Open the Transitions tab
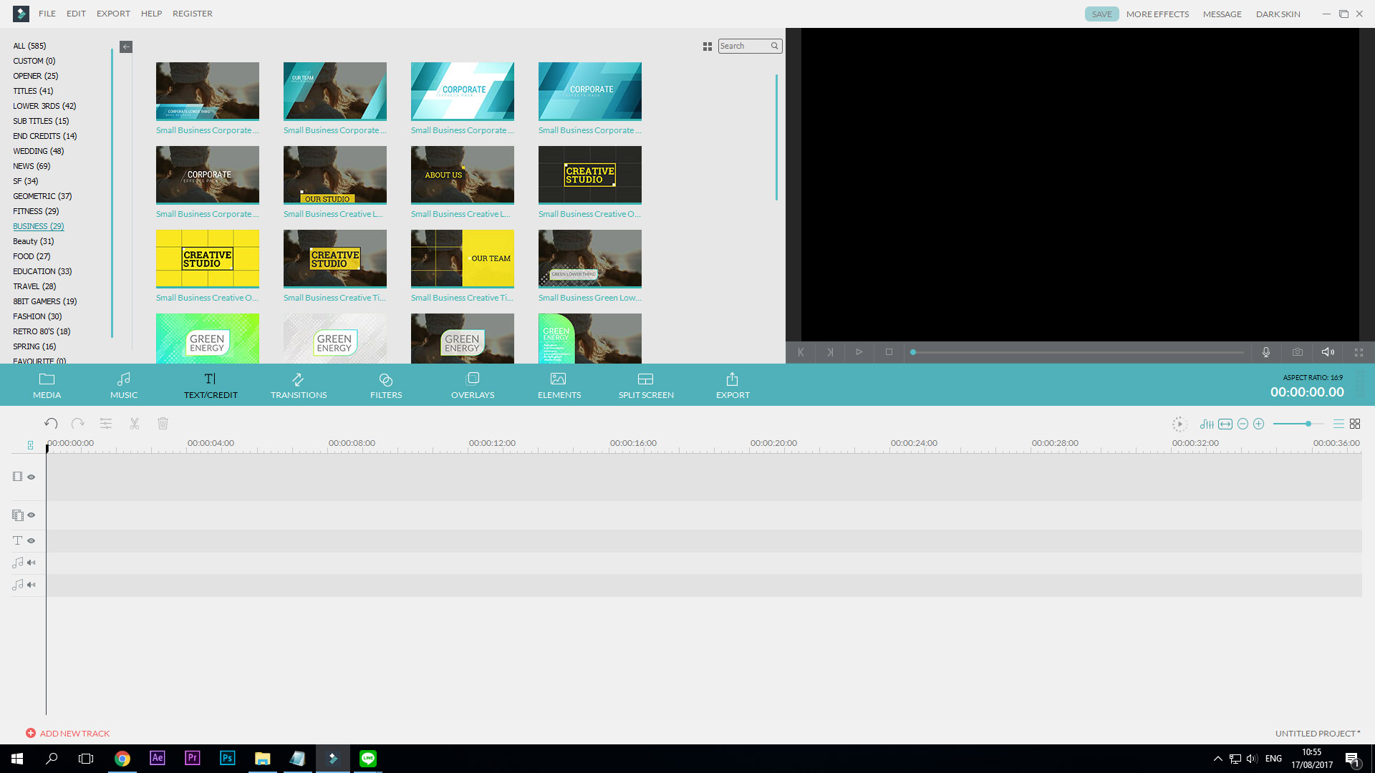This screenshot has height=773, width=1375. pos(299,385)
